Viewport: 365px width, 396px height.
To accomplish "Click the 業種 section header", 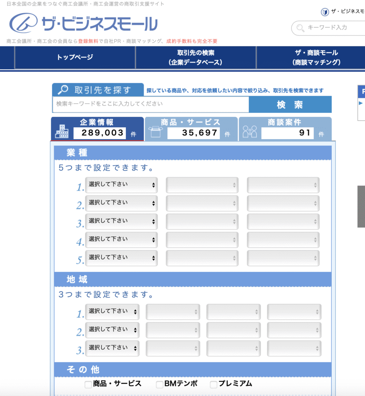I will click(x=193, y=152).
